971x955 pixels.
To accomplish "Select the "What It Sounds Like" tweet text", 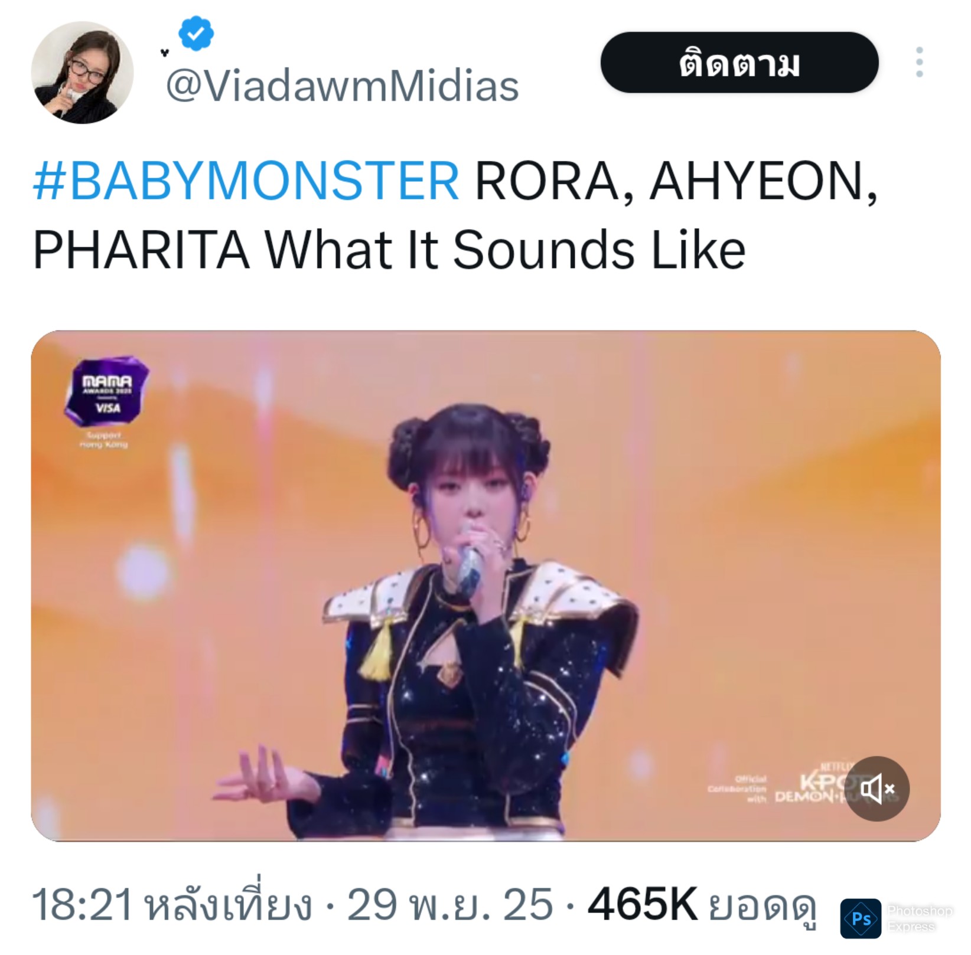I will pos(505,250).
